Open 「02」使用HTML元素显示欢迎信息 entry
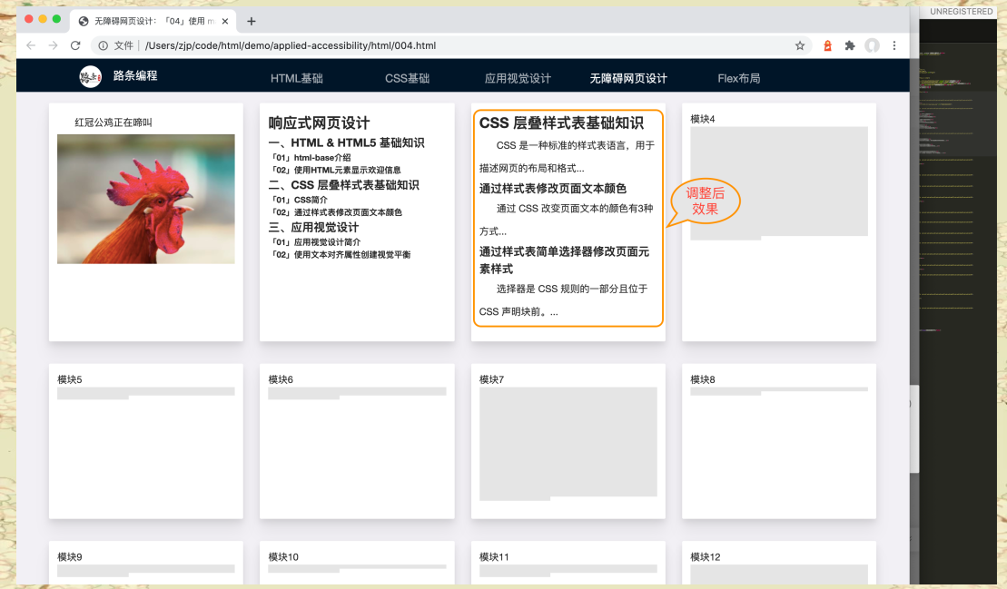The width and height of the screenshot is (1007, 589). [x=335, y=170]
